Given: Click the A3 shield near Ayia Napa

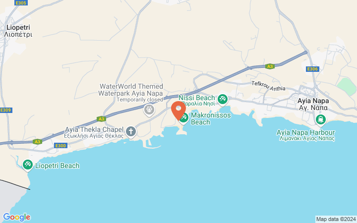Looking at the screenshot, I should coord(270,66).
